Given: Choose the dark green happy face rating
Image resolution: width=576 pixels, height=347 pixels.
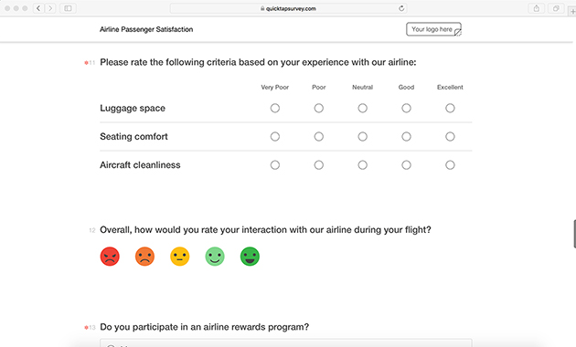Looking at the screenshot, I should tap(250, 257).
